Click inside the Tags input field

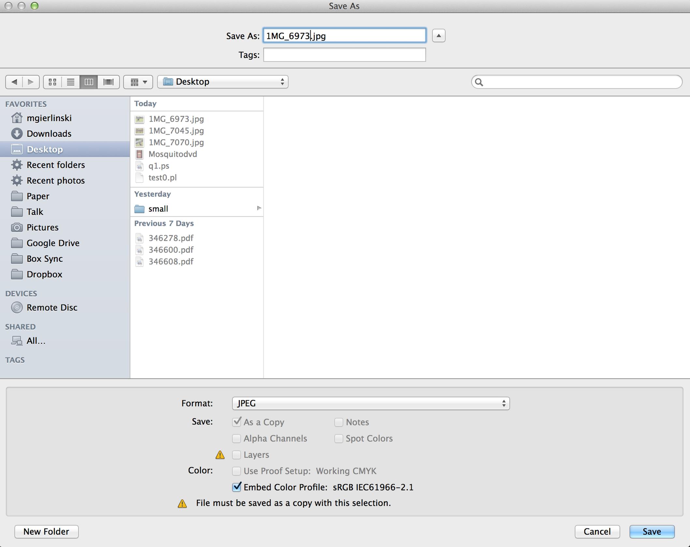344,55
